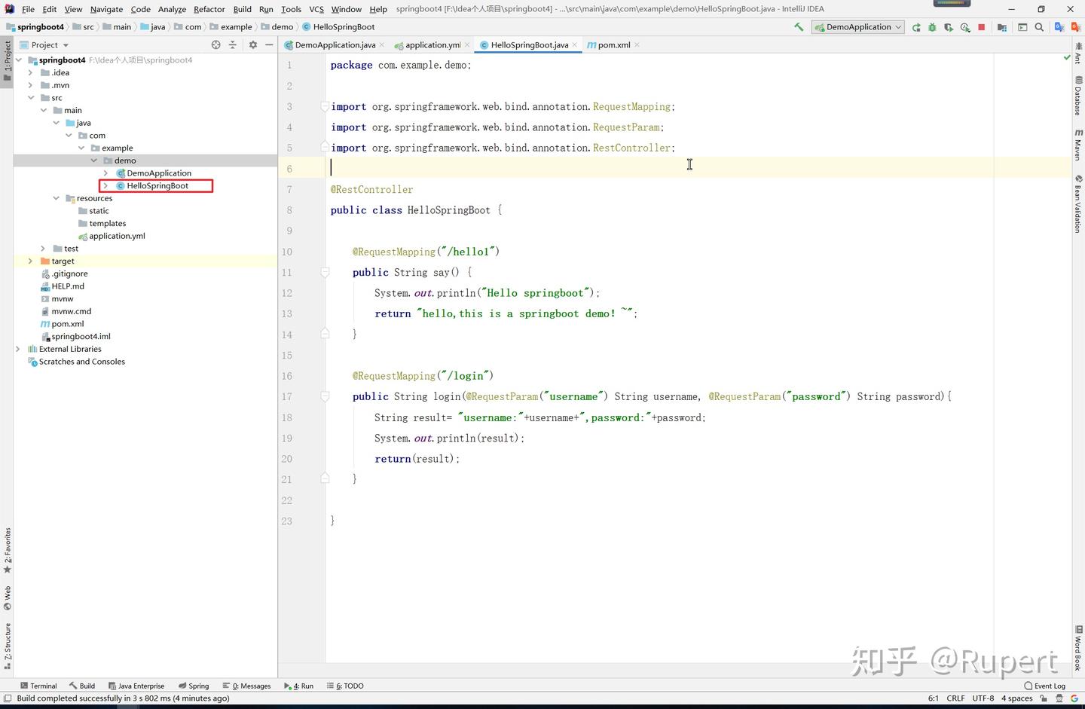Click the Rerun DemoApplication icon
This screenshot has height=709, width=1085.
(x=916, y=27)
